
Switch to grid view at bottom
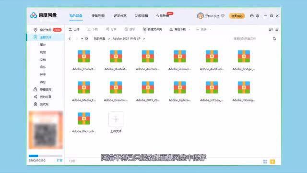[x=265, y=161]
